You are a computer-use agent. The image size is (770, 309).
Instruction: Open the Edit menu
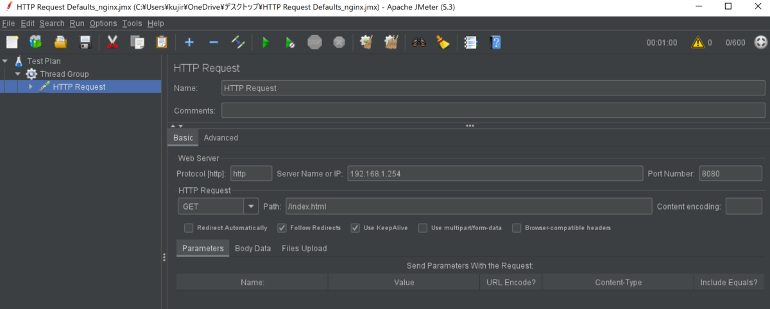(28, 23)
